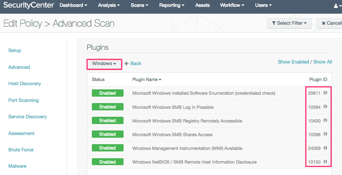Open the Host Discovery section
Screen dimensions: 342x175
pos(25,84)
